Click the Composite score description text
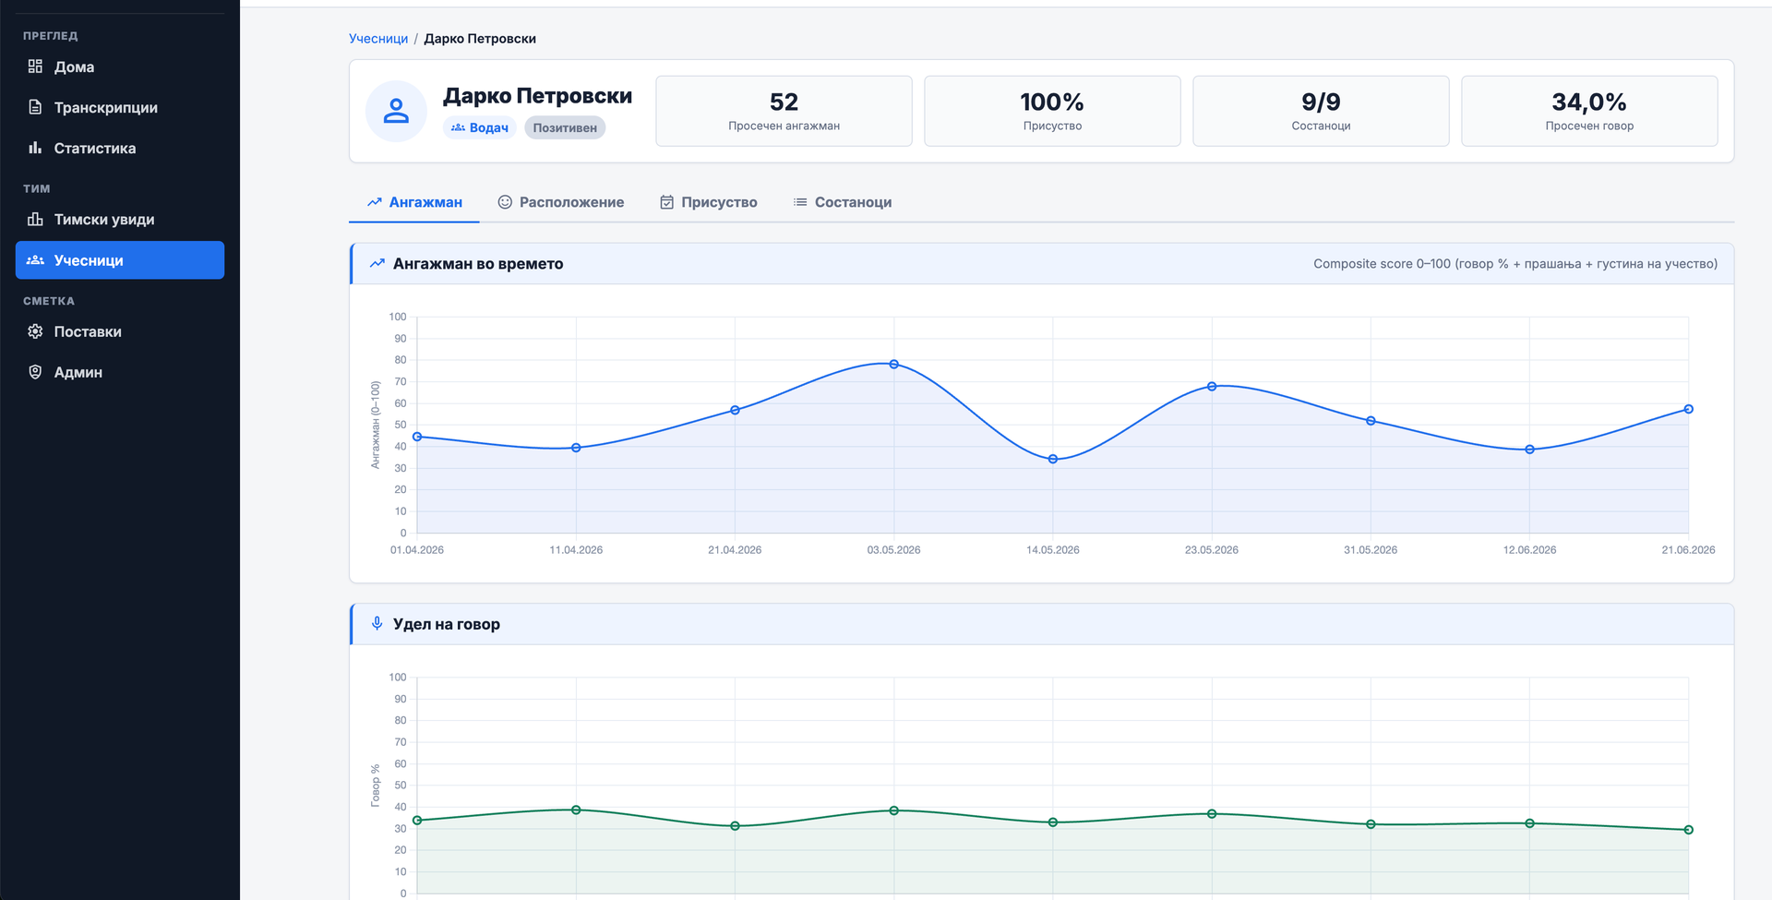This screenshot has height=900, width=1772. click(x=1515, y=264)
